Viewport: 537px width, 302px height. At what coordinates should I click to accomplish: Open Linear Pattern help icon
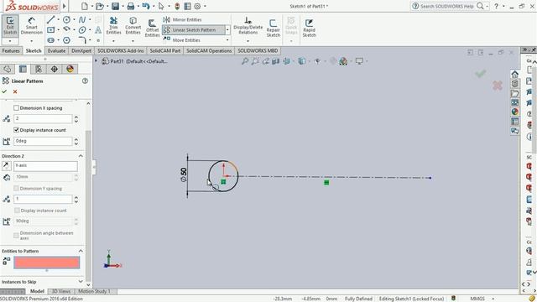(85, 81)
